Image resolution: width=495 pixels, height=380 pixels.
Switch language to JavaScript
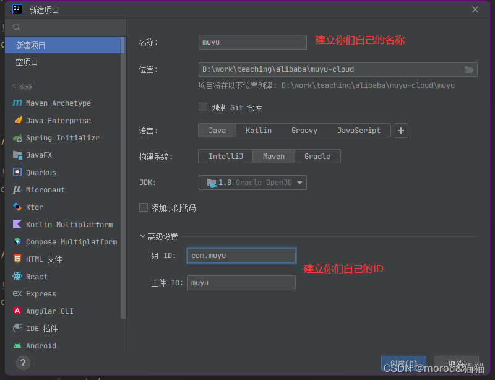coord(359,131)
